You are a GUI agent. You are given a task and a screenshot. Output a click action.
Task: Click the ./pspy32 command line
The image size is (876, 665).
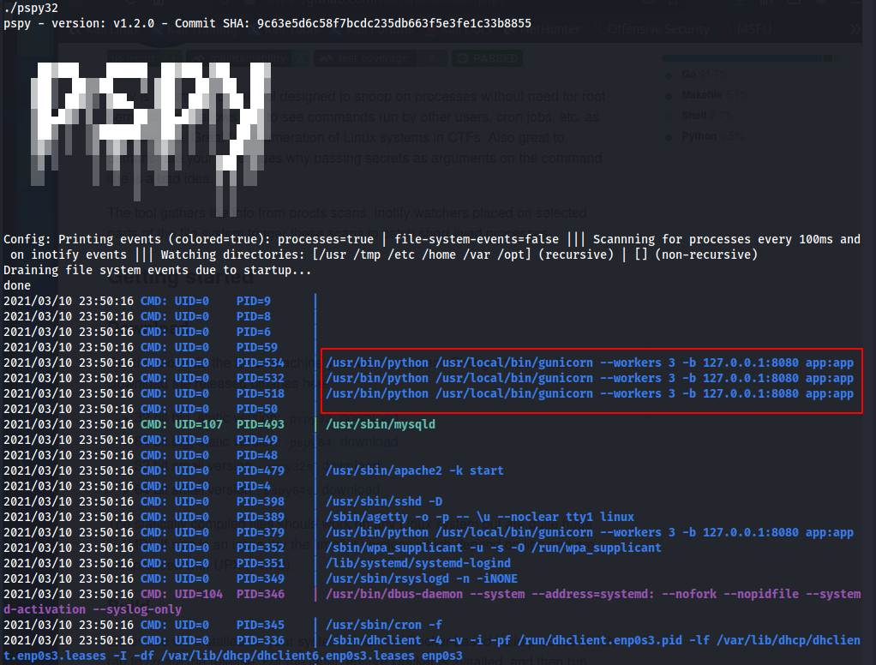pos(31,8)
